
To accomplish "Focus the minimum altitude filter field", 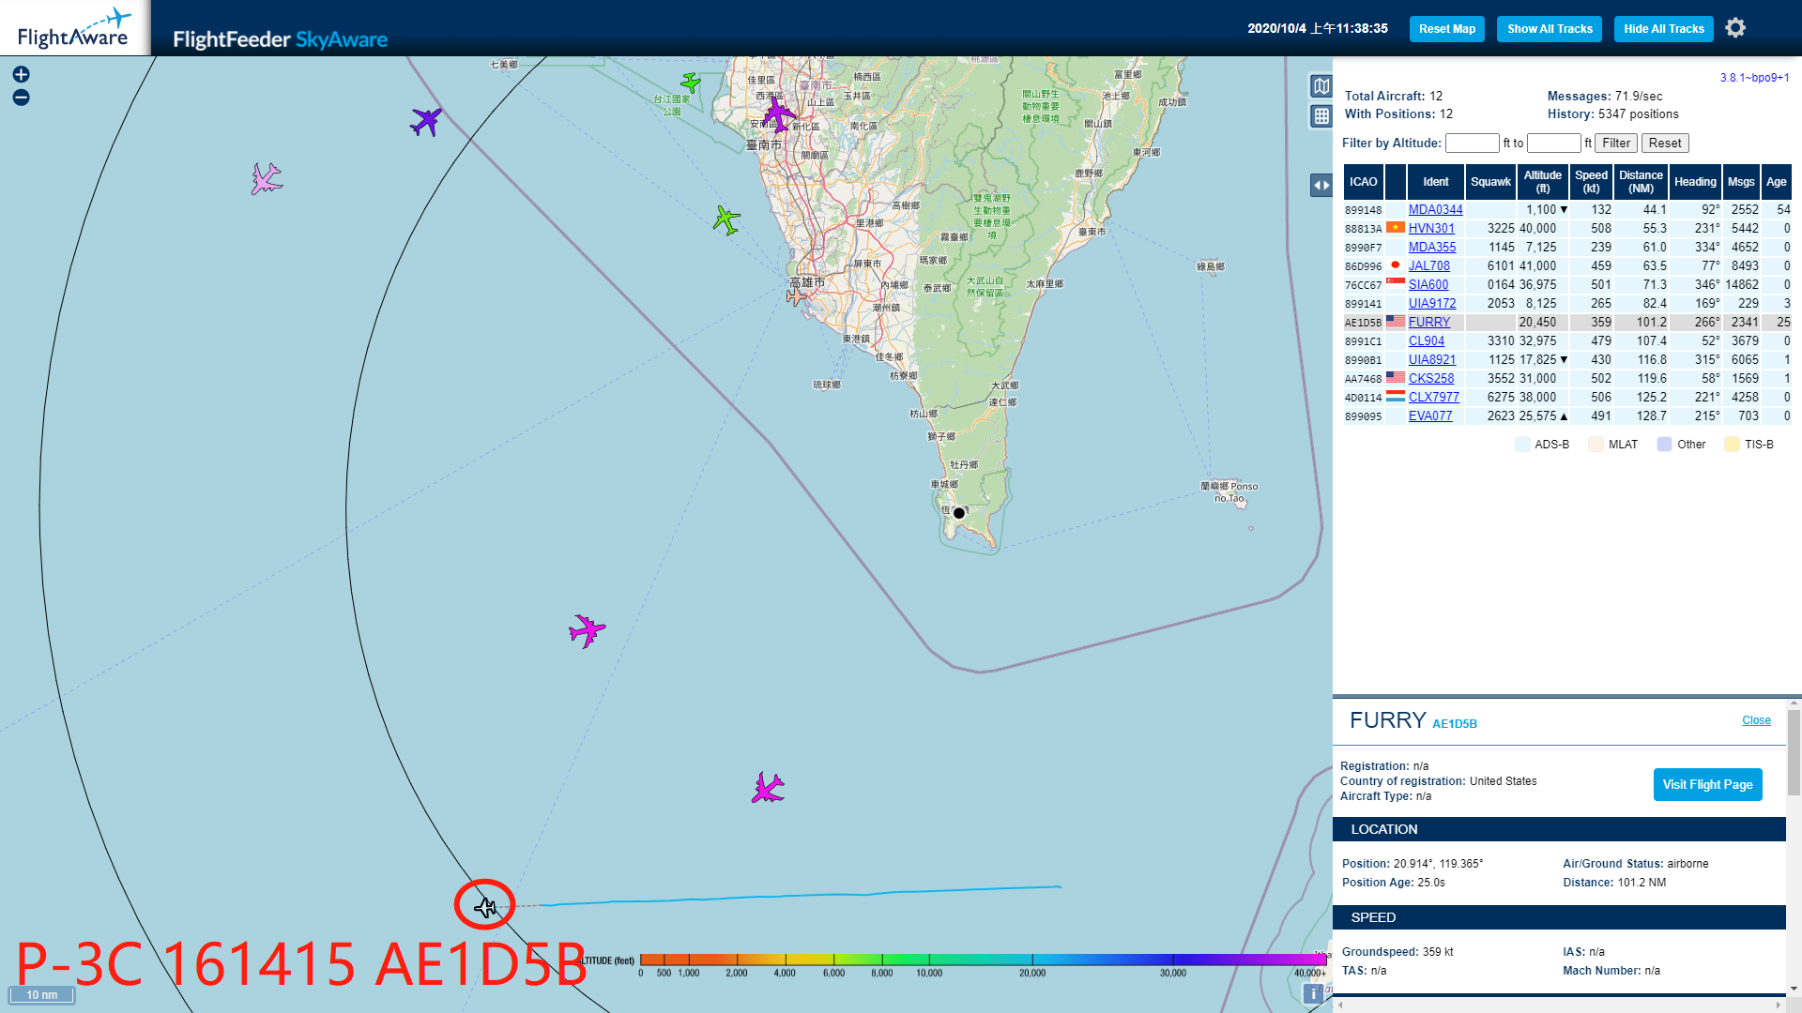I will [x=1472, y=144].
